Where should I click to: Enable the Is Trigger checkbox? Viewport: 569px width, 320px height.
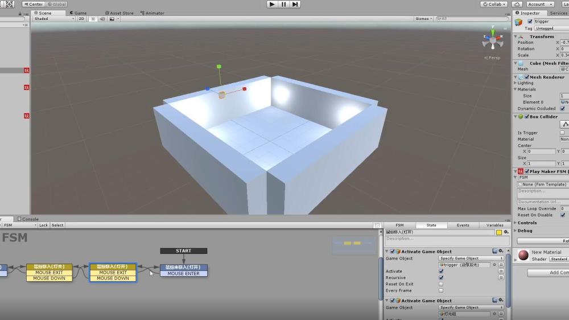pos(562,133)
